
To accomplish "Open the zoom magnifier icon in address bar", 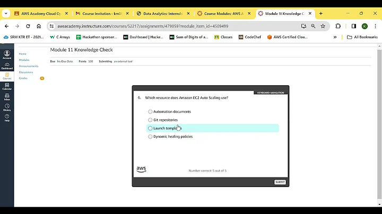I will 314,26.
